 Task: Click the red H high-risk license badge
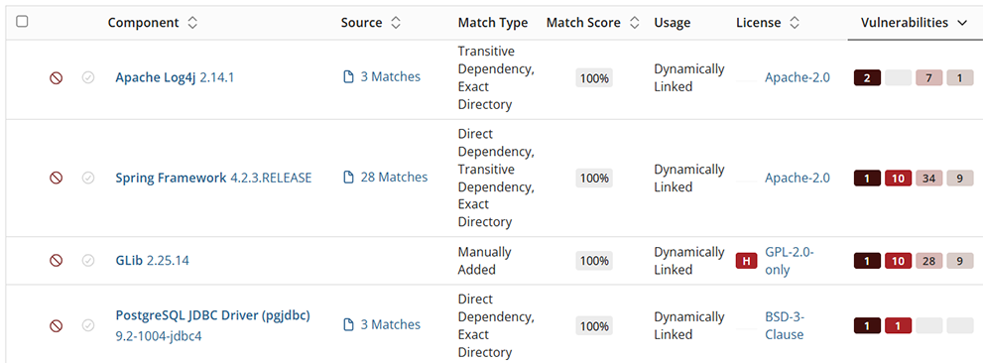pyautogui.click(x=746, y=261)
